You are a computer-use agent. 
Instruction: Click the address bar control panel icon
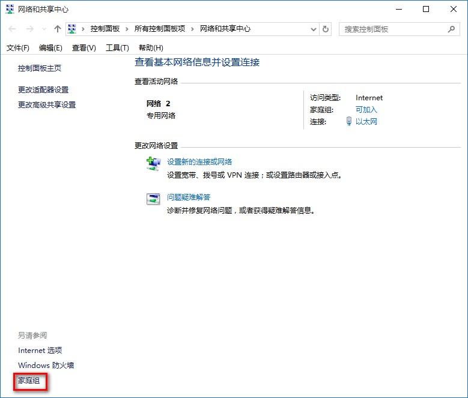click(x=72, y=29)
